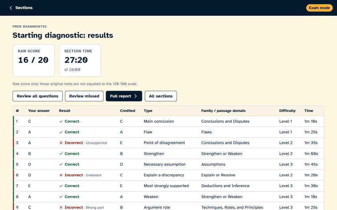Viewport: 337px width, 210px height.
Task: Click the '1m 30s' time value
Action: pos(311,186)
